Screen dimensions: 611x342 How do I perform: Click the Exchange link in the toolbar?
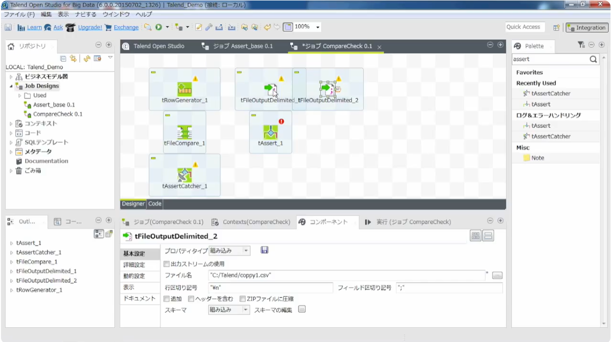click(x=126, y=28)
